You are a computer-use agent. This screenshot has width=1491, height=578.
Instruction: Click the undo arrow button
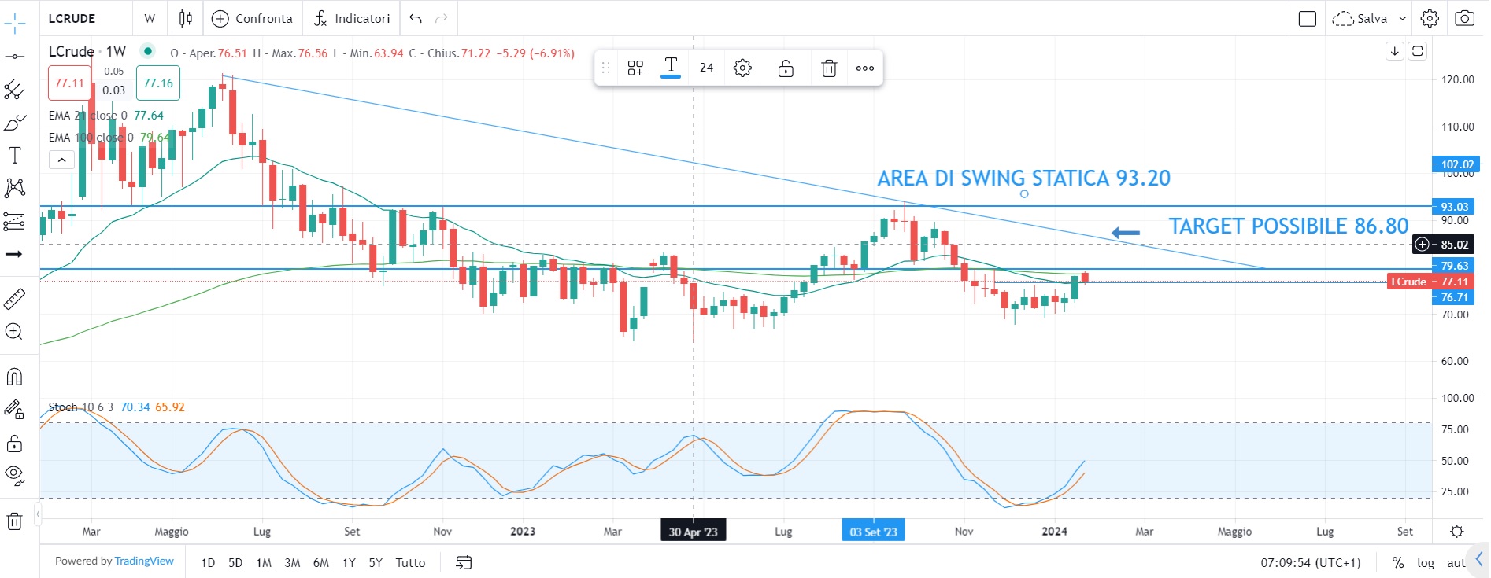(416, 18)
